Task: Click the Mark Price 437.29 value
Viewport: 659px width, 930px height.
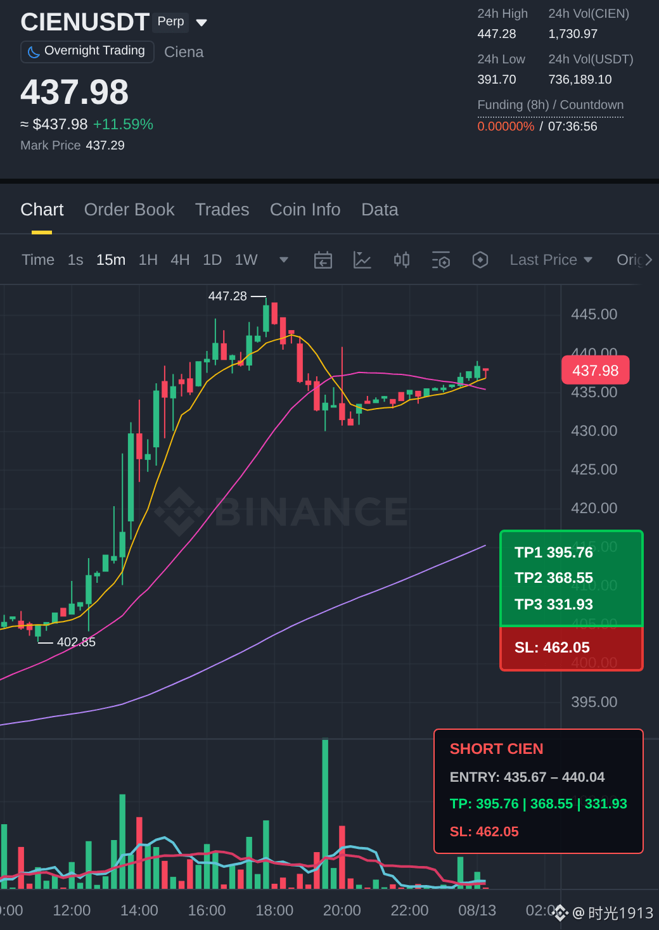Action: [105, 145]
